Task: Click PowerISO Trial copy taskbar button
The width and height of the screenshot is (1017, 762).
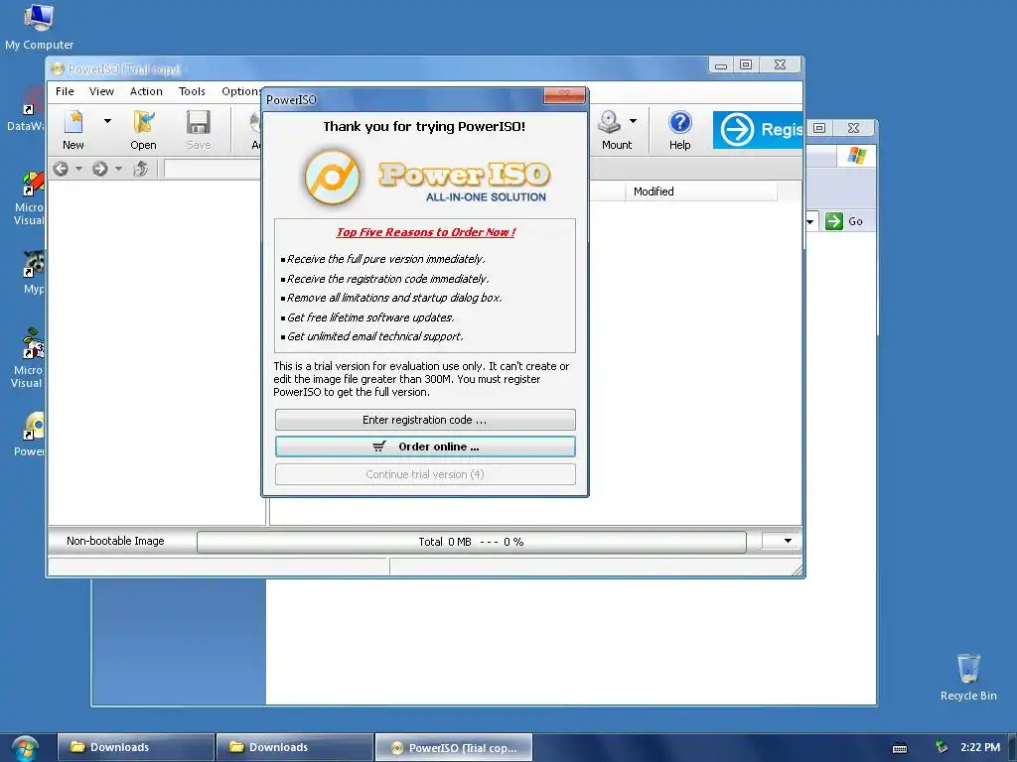Action: pyautogui.click(x=454, y=747)
